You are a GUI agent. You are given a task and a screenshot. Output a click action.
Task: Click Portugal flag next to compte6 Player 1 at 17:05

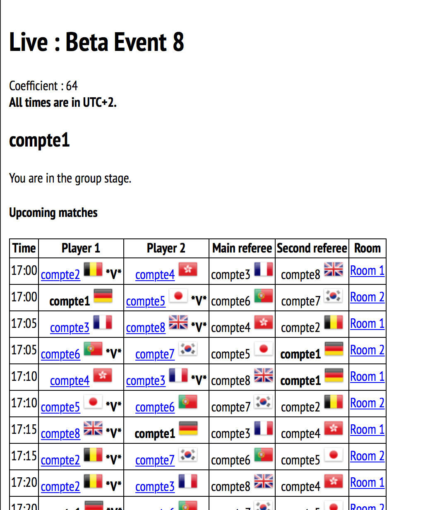pos(93,349)
